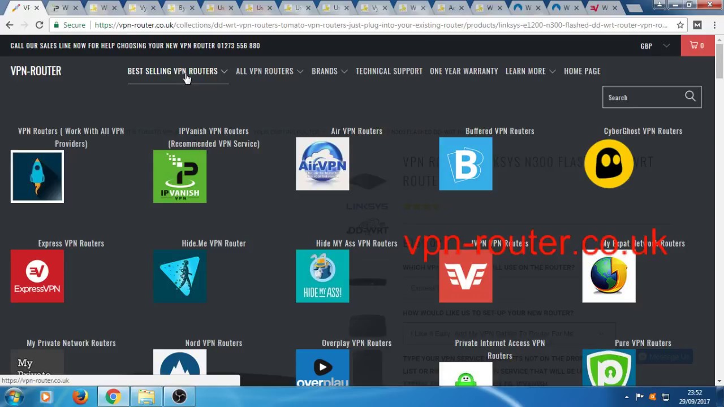Open the Pure VPN green shield logo
The width and height of the screenshot is (724, 407).
[609, 367]
